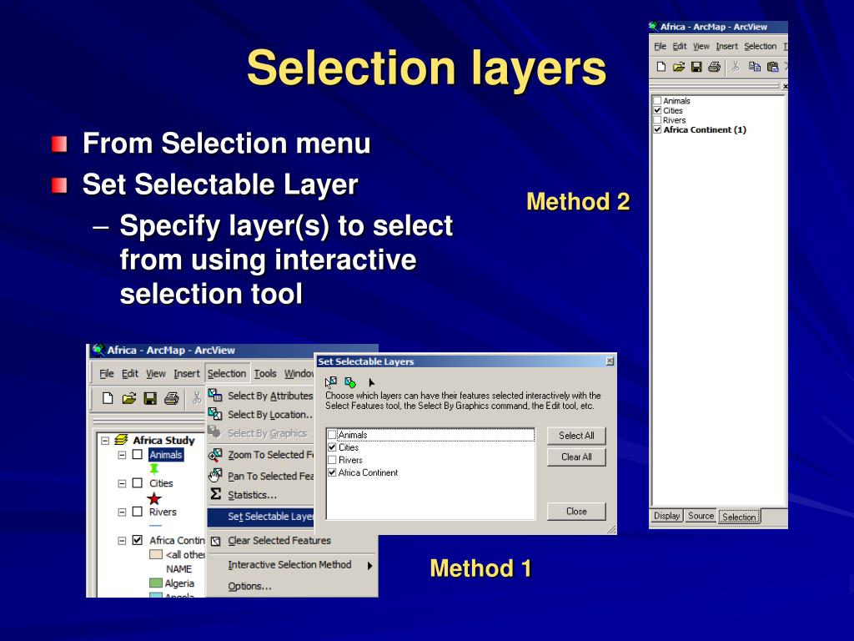This screenshot has width=854, height=641.
Task: Click the grayed Select By Graphics icon
Action: click(215, 433)
